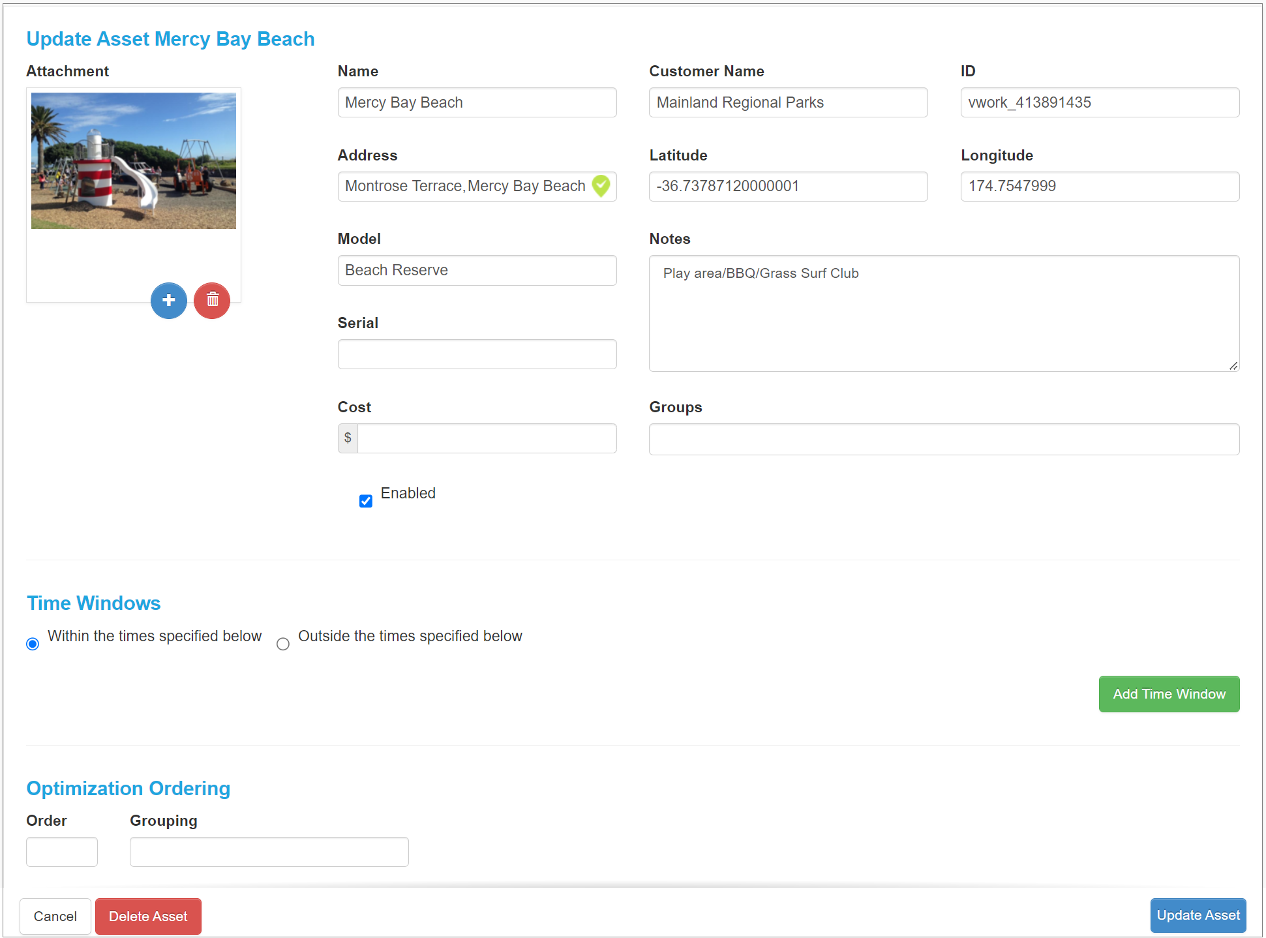Click the Order input field
The height and width of the screenshot is (938, 1266).
point(62,852)
